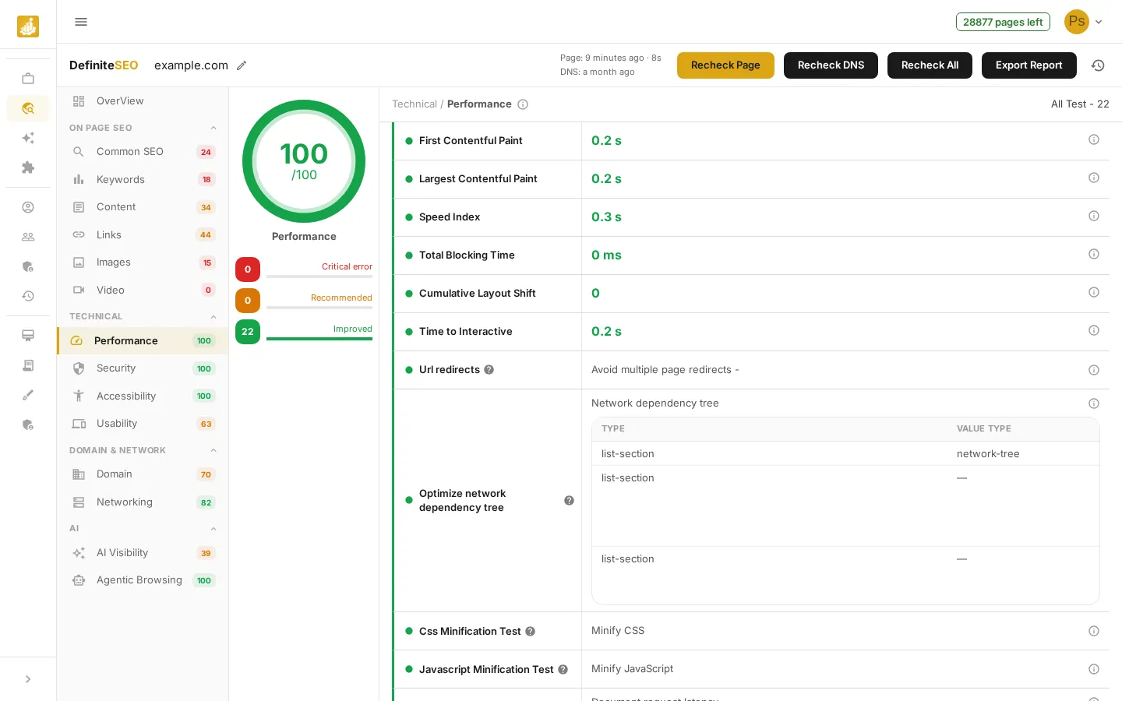Expand the left sidebar with the bottom chevron
This screenshot has width=1122, height=701.
coord(28,679)
